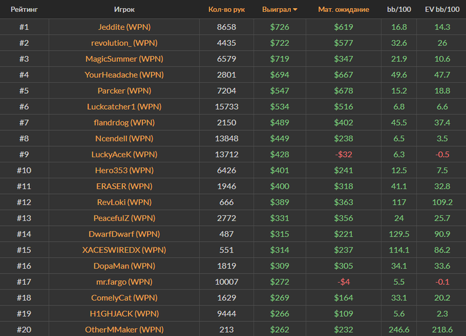Sort by the Выиграл column header
466x336 pixels.
point(276,10)
